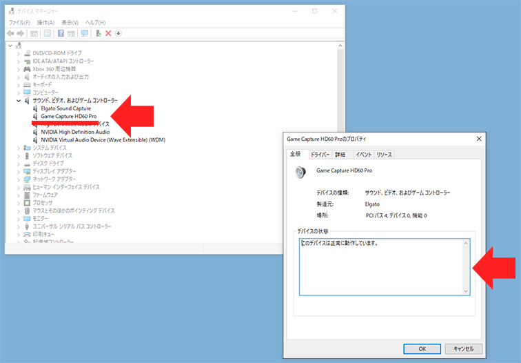
Task: Click the ユニバーサル シリアル バス コントローラー USB icon
Action: 28,226
